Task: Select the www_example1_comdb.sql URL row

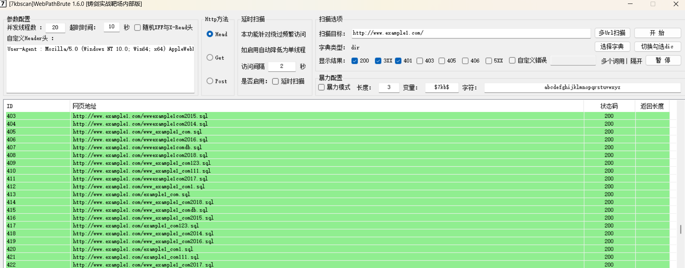Action: tap(338, 210)
